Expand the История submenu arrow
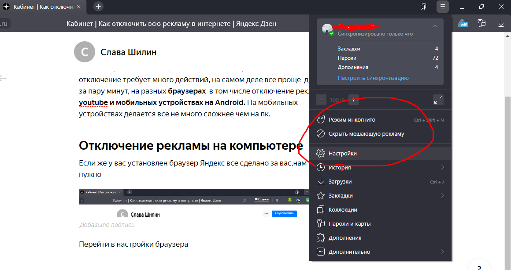 443,167
